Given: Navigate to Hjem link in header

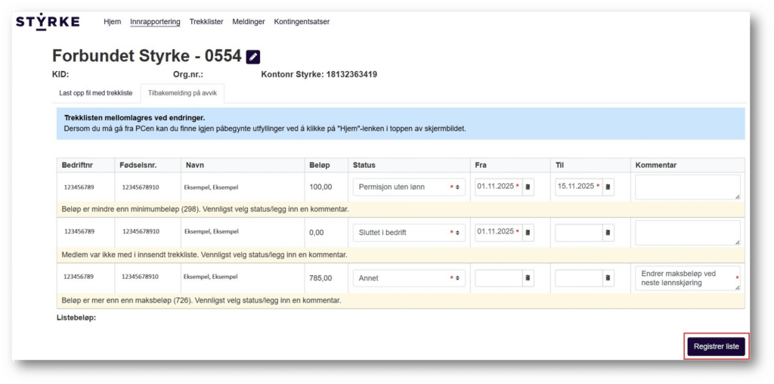Looking at the screenshot, I should point(112,22).
